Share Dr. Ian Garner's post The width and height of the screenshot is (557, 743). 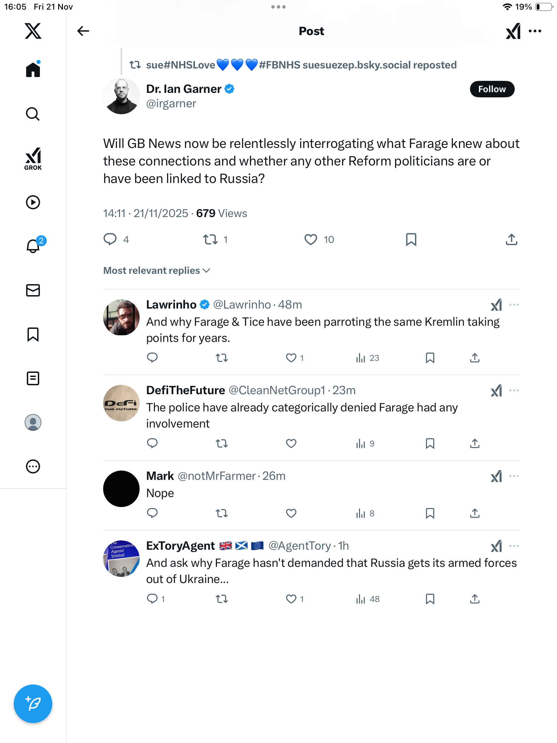[511, 239]
